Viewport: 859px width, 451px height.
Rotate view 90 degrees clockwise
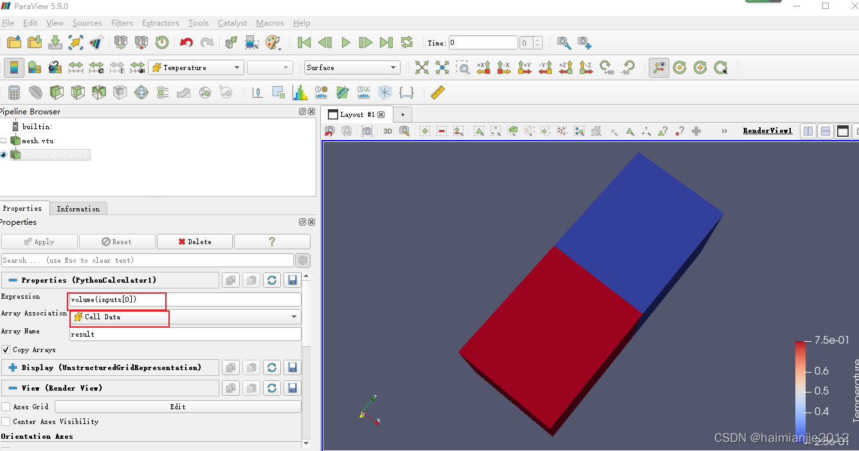607,67
